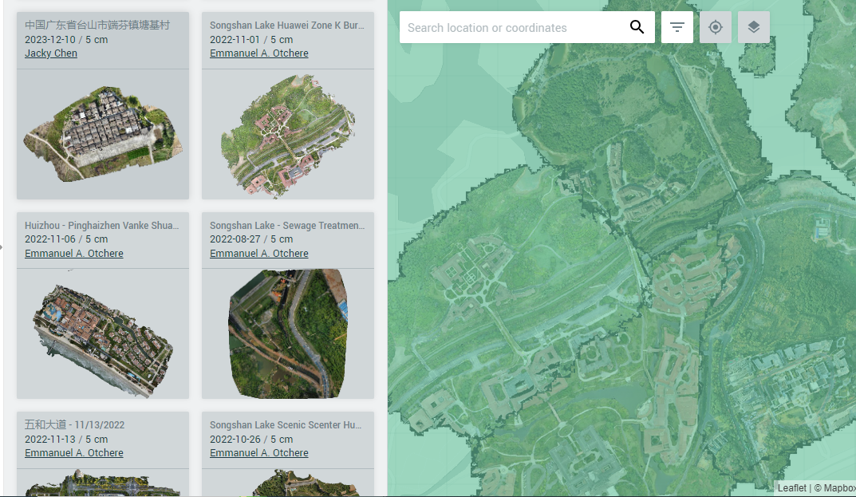Click the geolocate crosshair icon
Viewport: 856px width, 497px height.
click(x=715, y=26)
